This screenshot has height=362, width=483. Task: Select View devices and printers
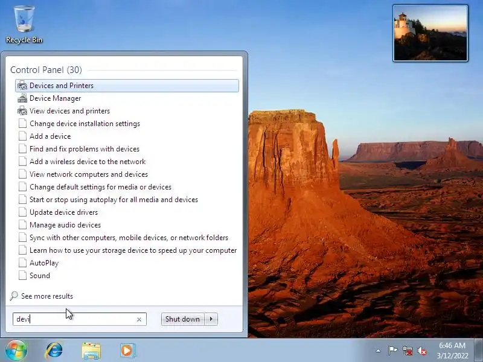point(127,111)
